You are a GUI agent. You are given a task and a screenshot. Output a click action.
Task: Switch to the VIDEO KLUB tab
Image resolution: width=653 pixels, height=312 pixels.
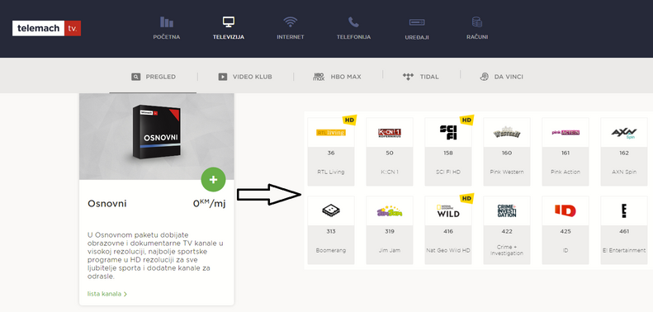pyautogui.click(x=245, y=77)
